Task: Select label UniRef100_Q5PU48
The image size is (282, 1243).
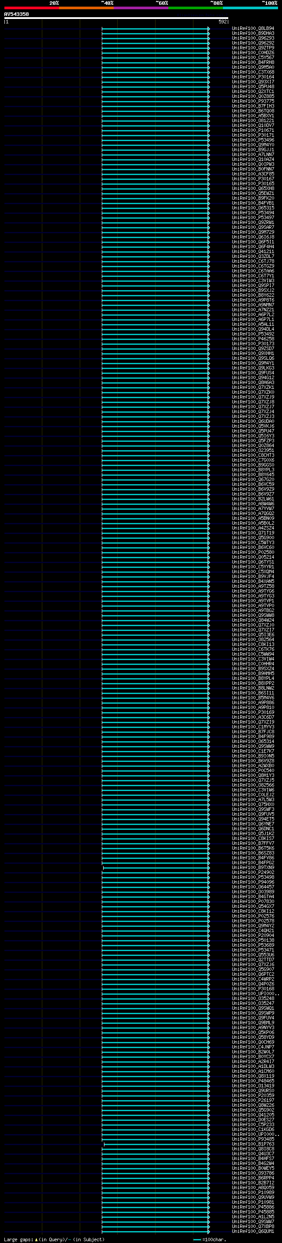Action: point(253,86)
